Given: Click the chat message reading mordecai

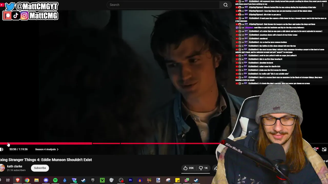Looking at the screenshot, I should (x=263, y=39).
